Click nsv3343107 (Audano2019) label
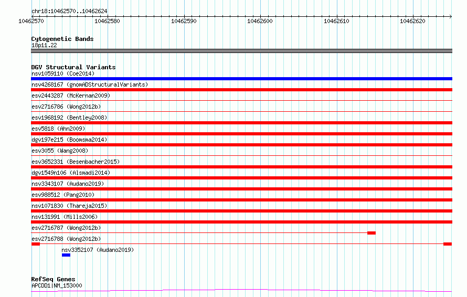 [68, 184]
